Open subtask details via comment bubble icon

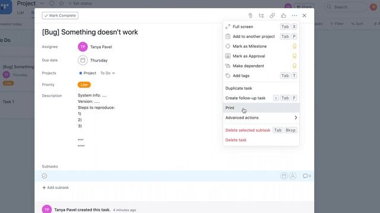pyautogui.click(x=307, y=176)
